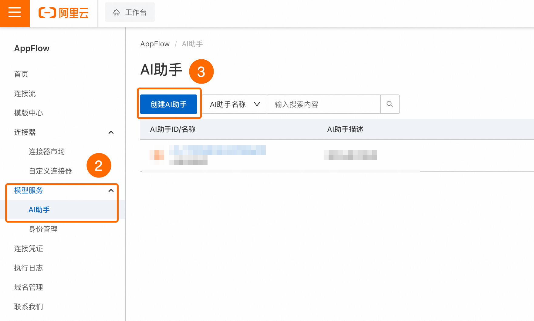Collapse the 连接器 section chevron

[111, 132]
